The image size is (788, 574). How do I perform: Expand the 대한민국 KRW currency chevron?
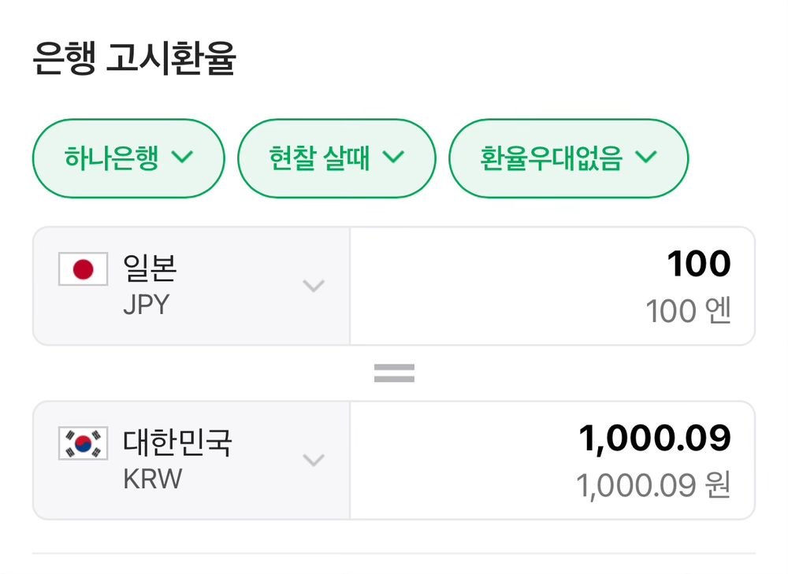(x=314, y=460)
